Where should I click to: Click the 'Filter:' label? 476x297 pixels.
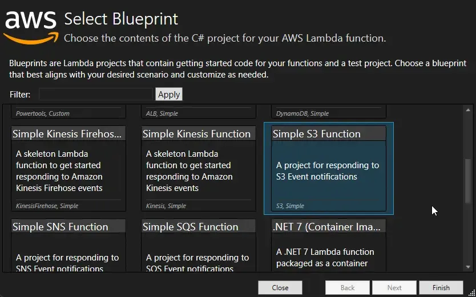coord(20,95)
